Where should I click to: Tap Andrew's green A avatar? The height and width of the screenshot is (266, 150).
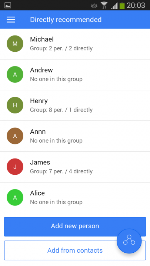[x=15, y=75]
